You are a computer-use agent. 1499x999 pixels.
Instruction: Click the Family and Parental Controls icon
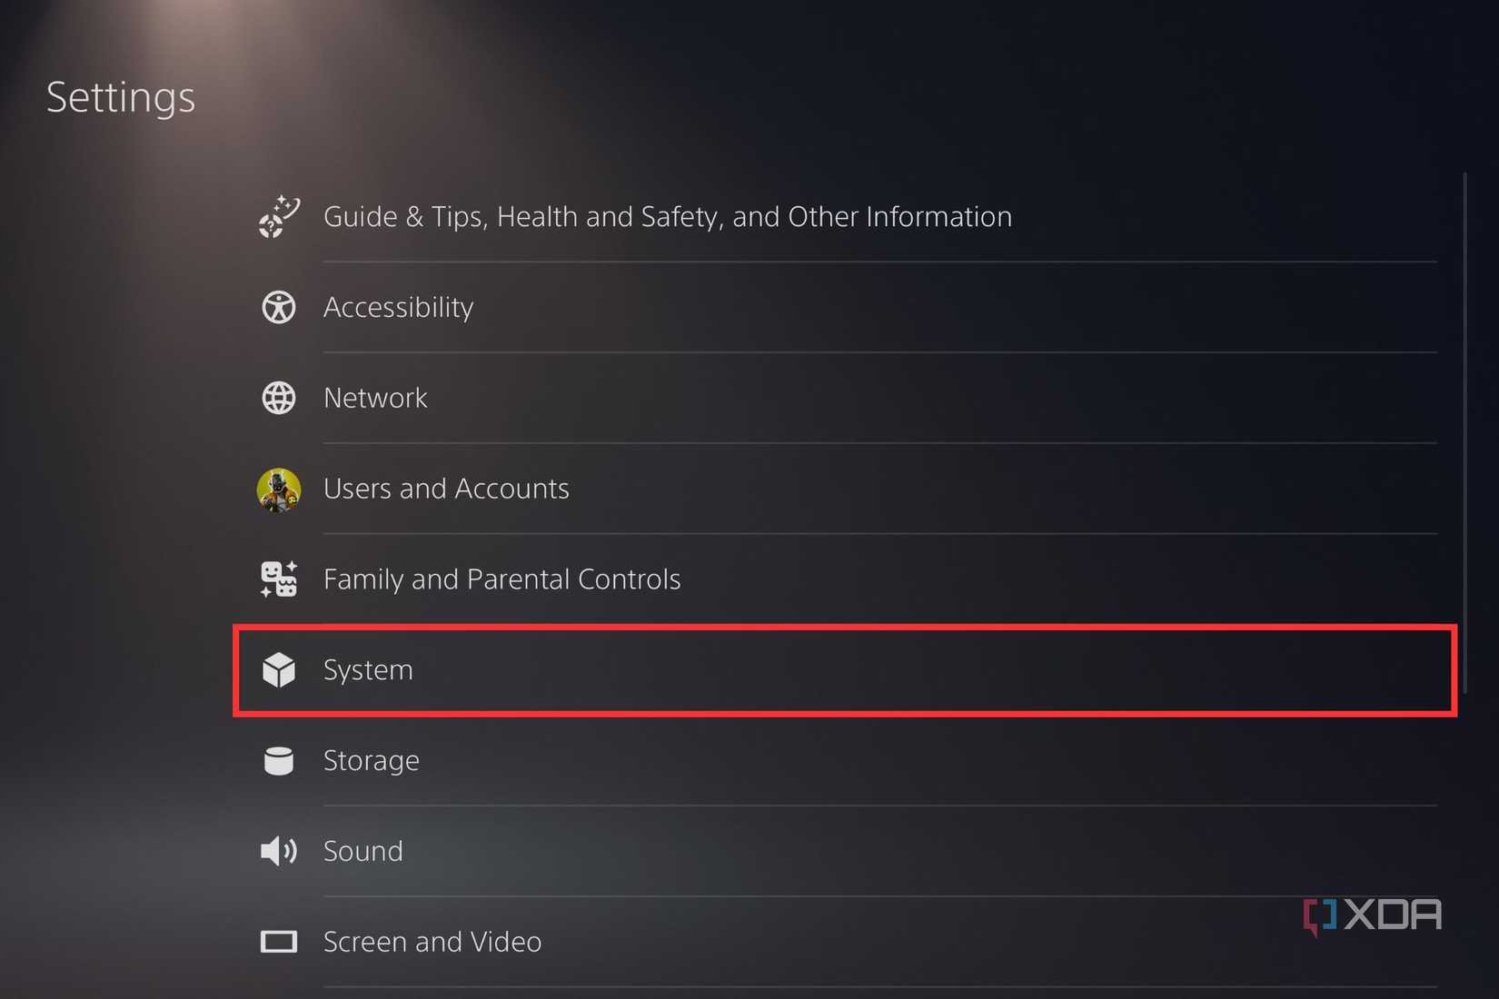pos(278,579)
